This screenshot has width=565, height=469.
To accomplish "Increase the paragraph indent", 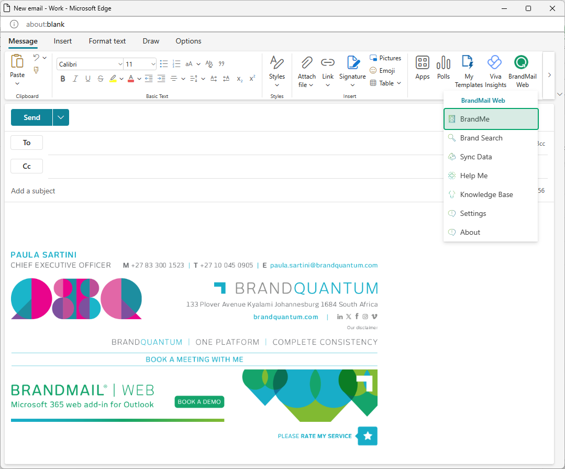I will tap(161, 79).
